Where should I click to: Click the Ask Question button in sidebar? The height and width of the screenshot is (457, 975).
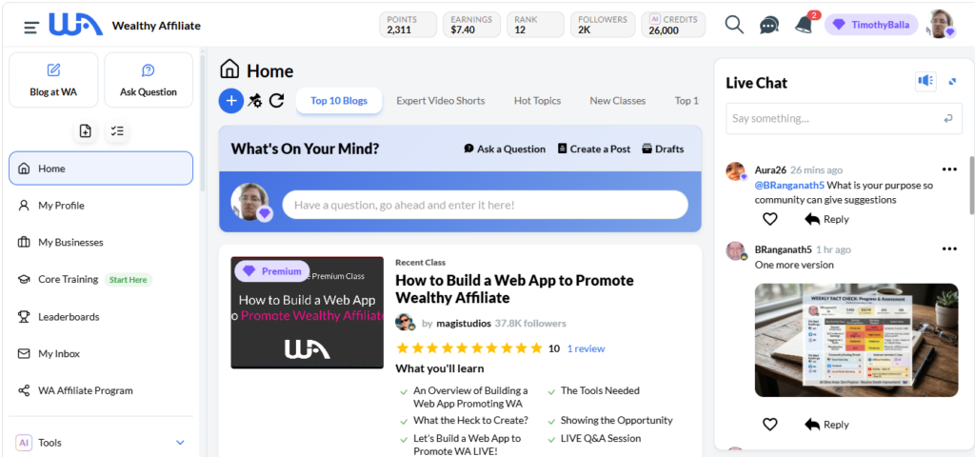click(149, 80)
